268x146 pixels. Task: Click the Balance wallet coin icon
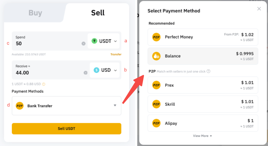[156, 56]
